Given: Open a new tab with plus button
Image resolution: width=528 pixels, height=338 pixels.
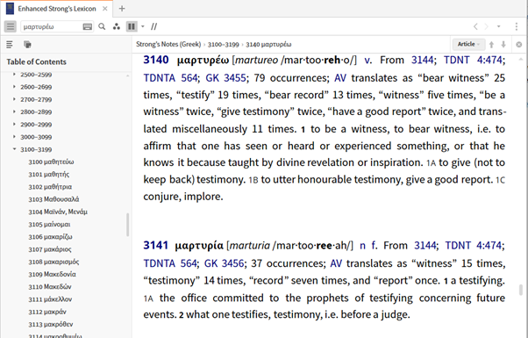Looking at the screenshot, I should click(x=122, y=9).
